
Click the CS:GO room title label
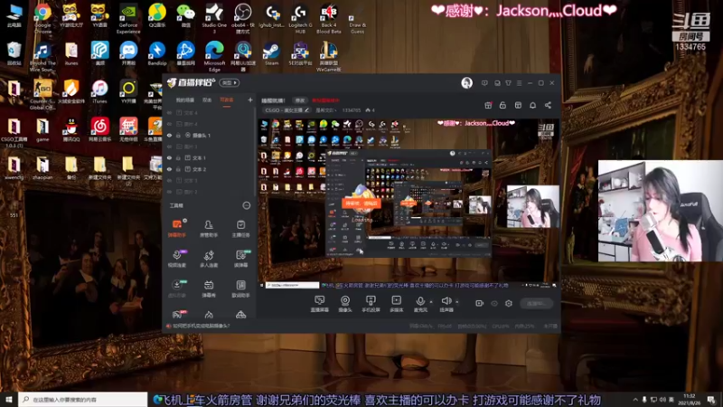pos(284,110)
